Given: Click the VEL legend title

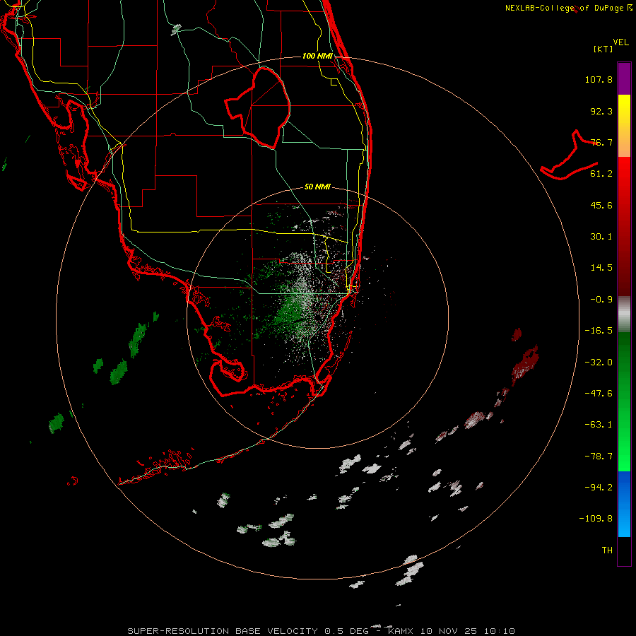Looking at the screenshot, I should click(620, 42).
